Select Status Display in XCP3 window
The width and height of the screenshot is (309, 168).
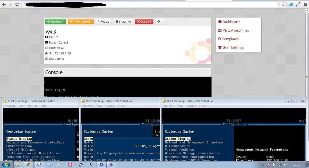(178, 139)
